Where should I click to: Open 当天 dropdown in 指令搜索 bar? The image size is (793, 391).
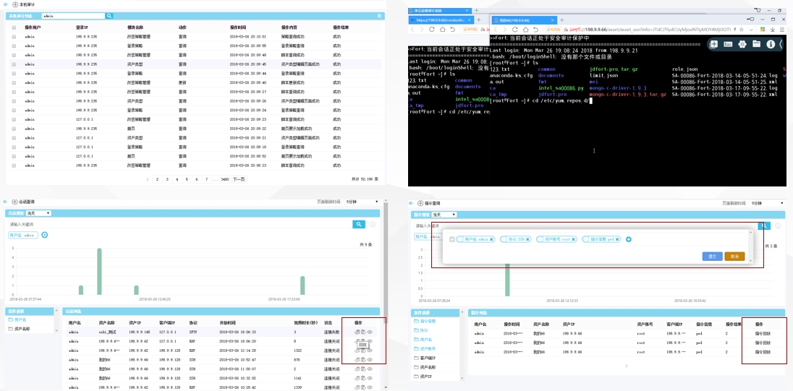444,215
